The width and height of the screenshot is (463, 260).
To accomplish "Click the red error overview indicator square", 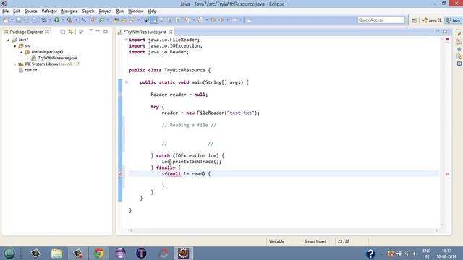I will 447,40.
